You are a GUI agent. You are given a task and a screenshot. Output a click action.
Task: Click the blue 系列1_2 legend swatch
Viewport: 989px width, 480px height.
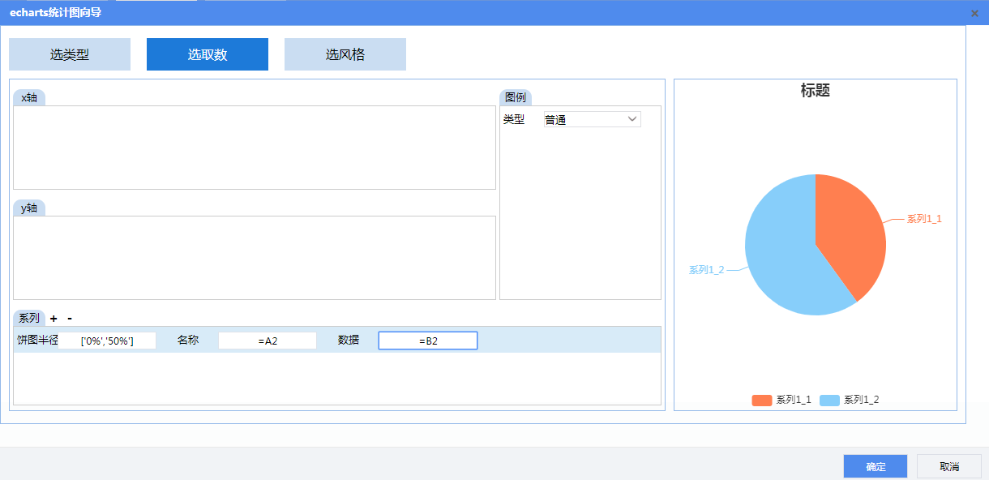829,400
